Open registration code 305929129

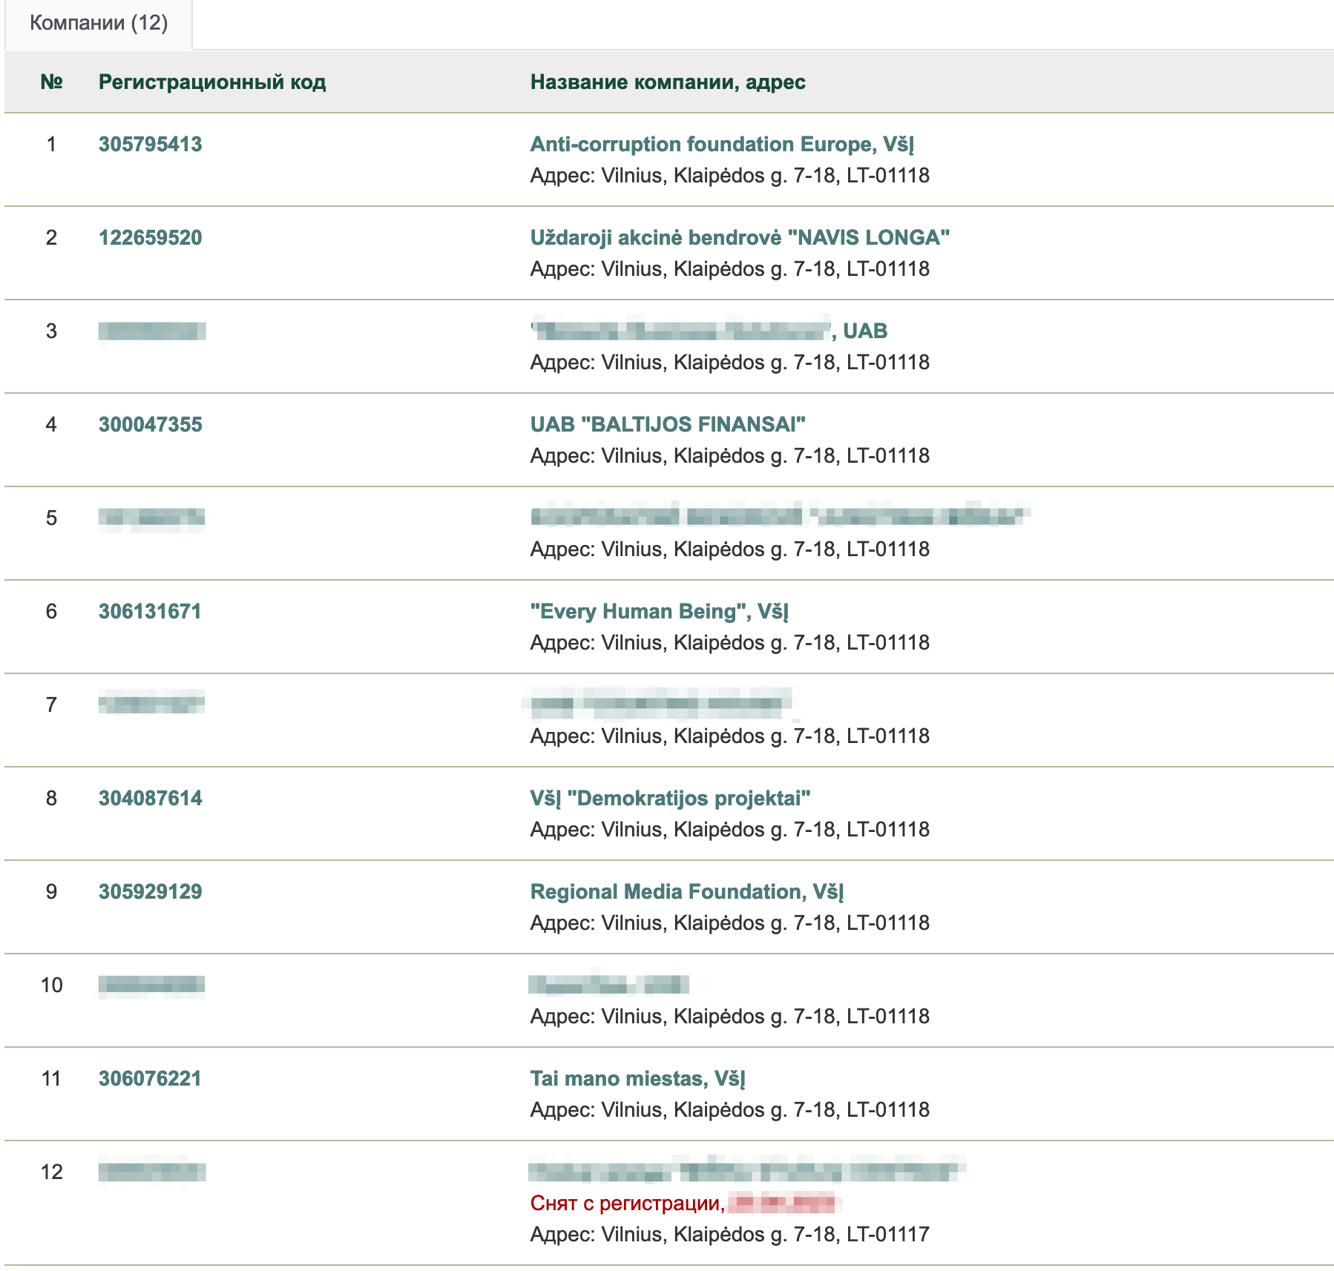150,891
